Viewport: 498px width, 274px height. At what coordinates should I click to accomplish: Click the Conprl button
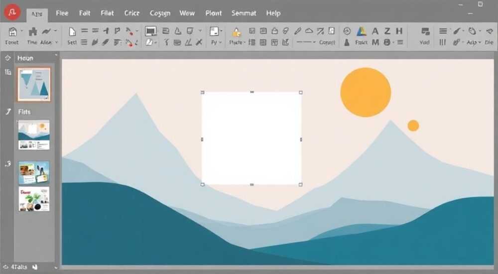tap(327, 42)
